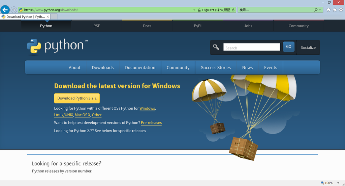Image resolution: width=345 pixels, height=186 pixels.
Task: Focus the site Search text field
Action: tap(251, 47)
